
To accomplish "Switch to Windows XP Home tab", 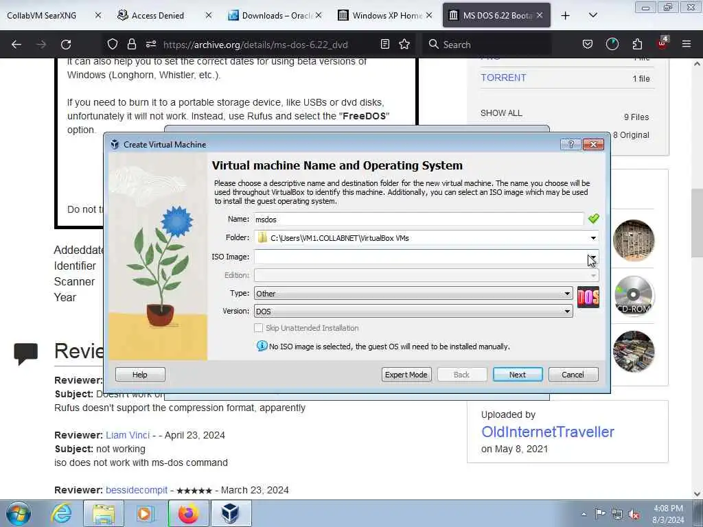I will coord(384,16).
